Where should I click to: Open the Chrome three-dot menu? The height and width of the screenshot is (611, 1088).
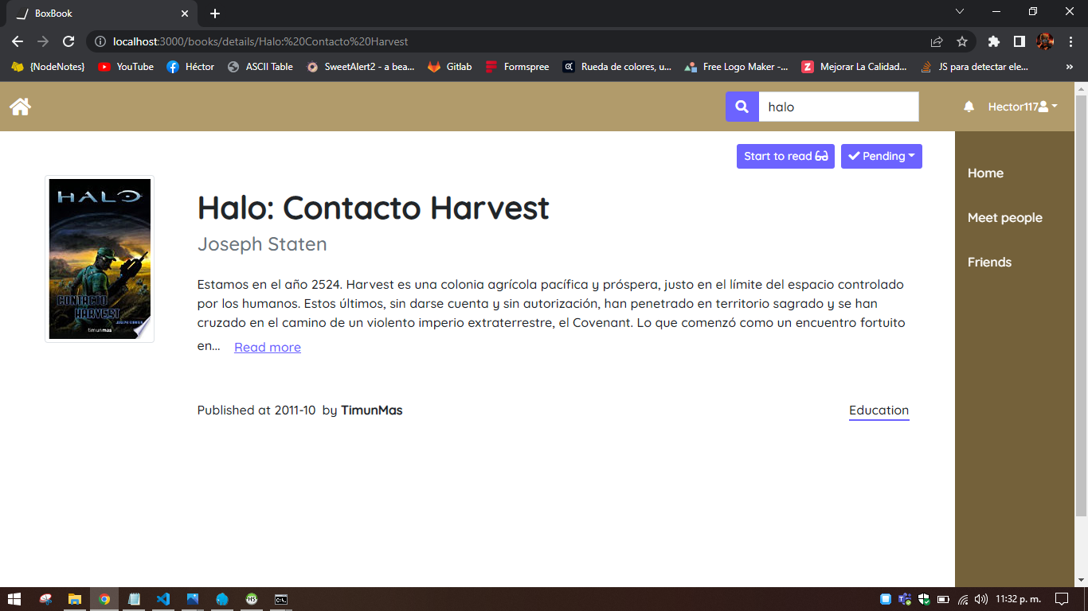pyautogui.click(x=1070, y=41)
